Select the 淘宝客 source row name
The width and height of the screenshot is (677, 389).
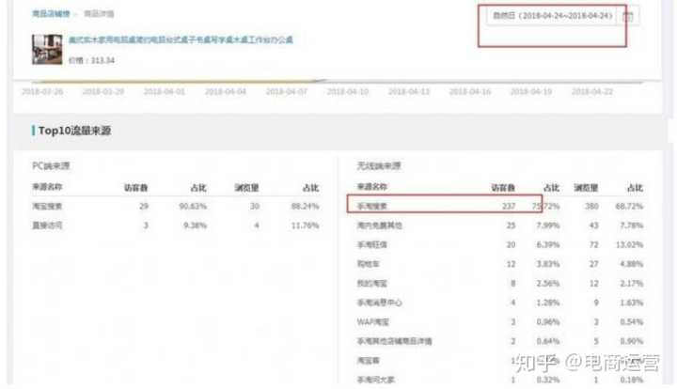[x=368, y=360]
